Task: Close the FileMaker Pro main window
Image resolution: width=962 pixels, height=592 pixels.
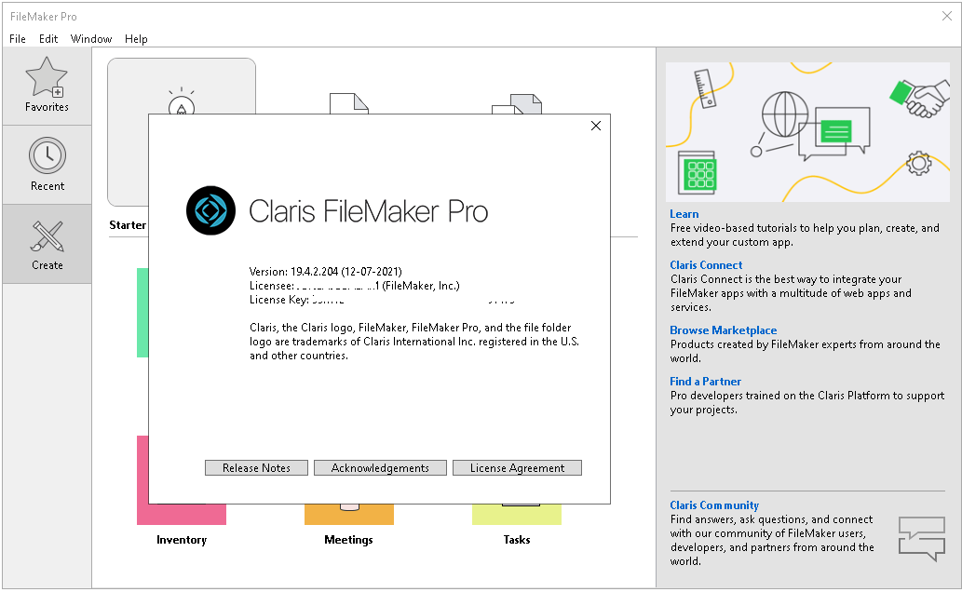Action: (947, 17)
